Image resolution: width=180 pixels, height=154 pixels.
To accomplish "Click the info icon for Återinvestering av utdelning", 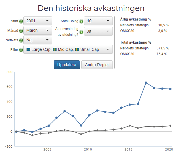I will [x=81, y=32].
